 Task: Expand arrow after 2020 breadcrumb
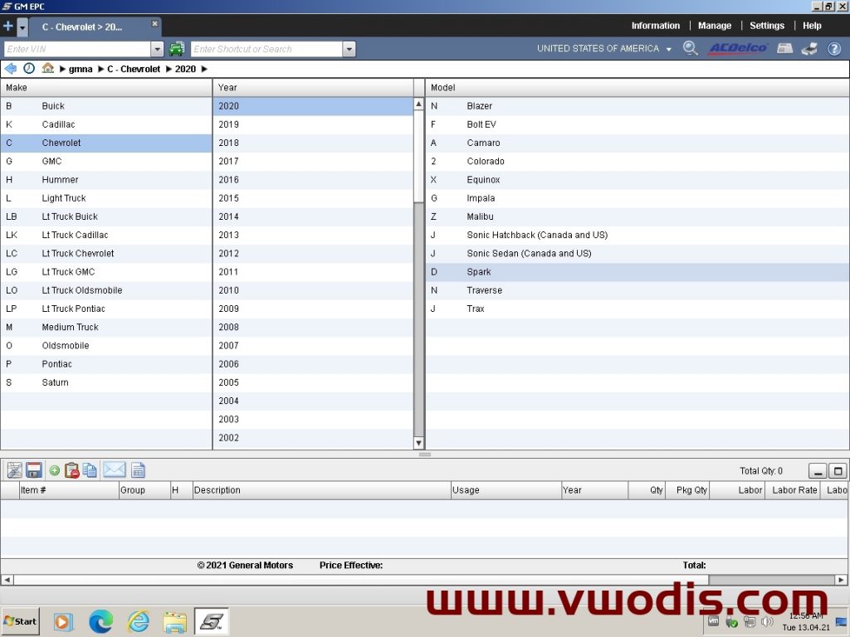coord(204,69)
